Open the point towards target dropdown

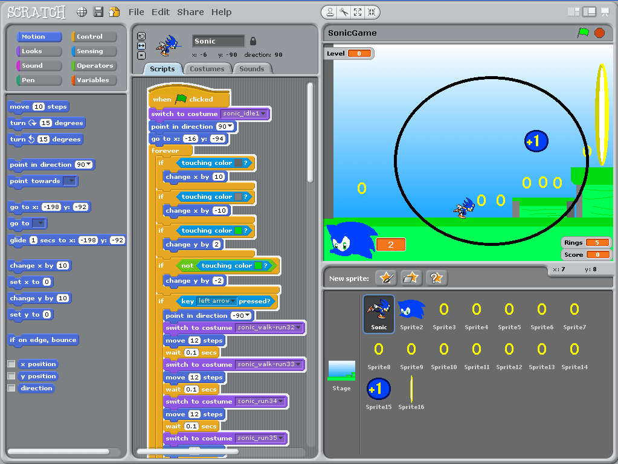[70, 181]
